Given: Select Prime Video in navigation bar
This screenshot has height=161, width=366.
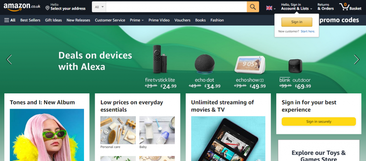Looking at the screenshot, I should click(159, 20).
